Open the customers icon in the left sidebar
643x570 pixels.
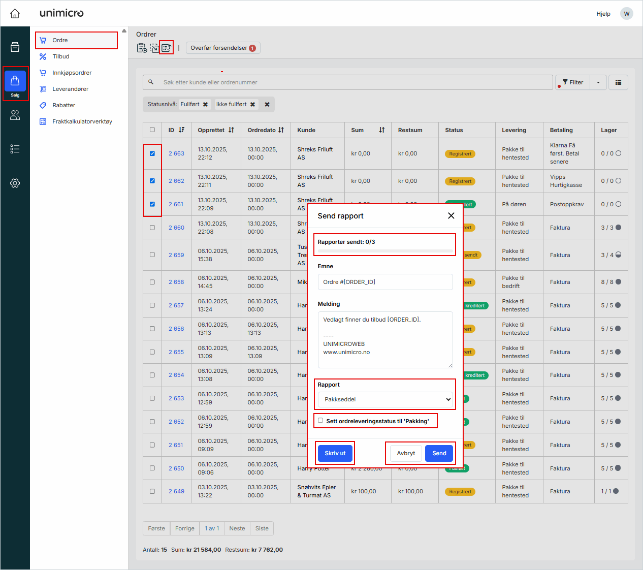(x=15, y=115)
